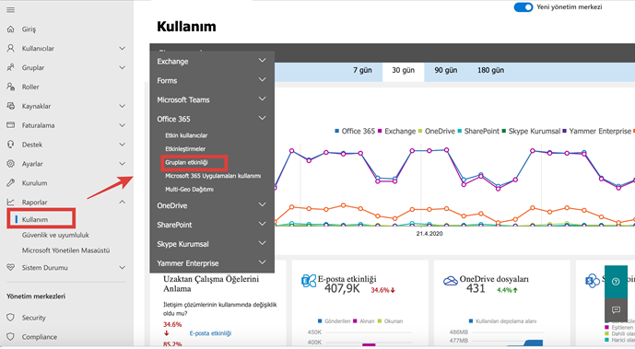The width and height of the screenshot is (635, 349).
Task: Click the Compliance shield icon
Action: tap(10, 336)
